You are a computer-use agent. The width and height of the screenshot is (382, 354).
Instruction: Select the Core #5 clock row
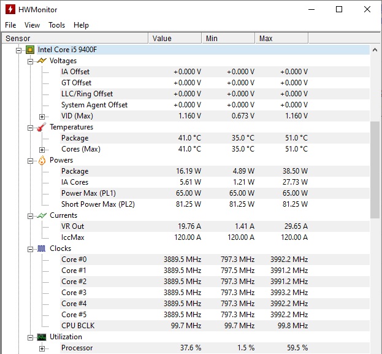tap(215, 315)
